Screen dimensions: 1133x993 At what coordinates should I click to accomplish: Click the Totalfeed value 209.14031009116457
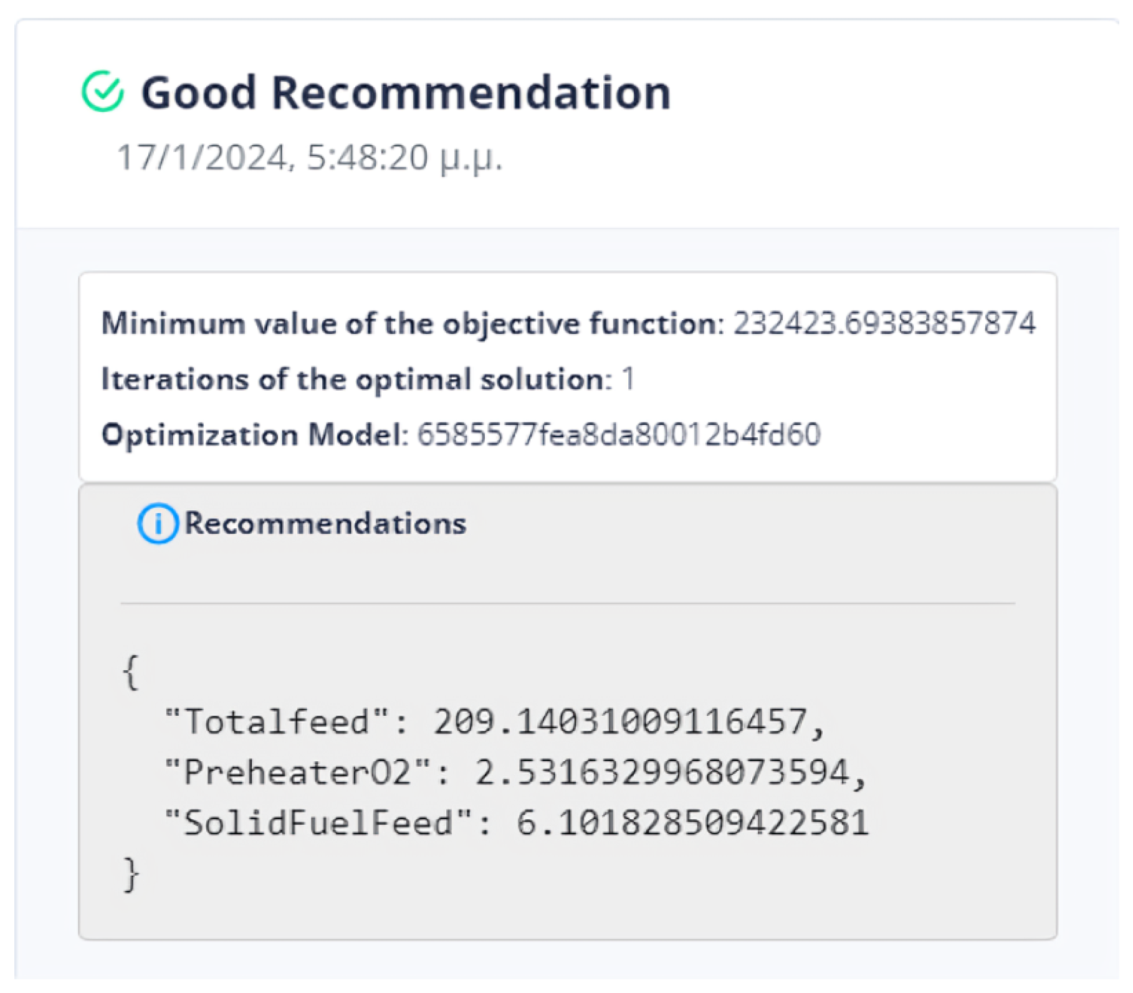(x=629, y=723)
